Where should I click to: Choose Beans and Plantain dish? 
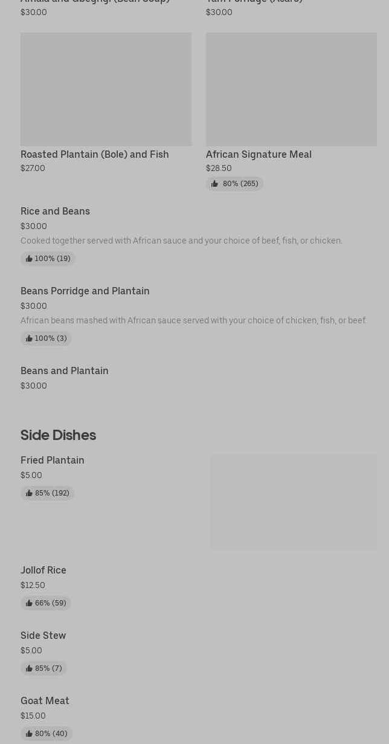click(65, 371)
